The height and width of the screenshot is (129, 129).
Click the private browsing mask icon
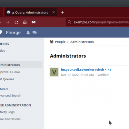click(34, 22)
